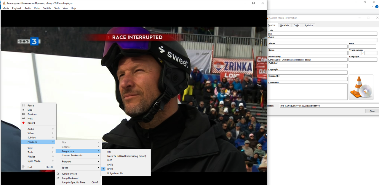Expand the Custom Bookmarks submenu
This screenshot has height=185, width=379.
click(x=78, y=155)
